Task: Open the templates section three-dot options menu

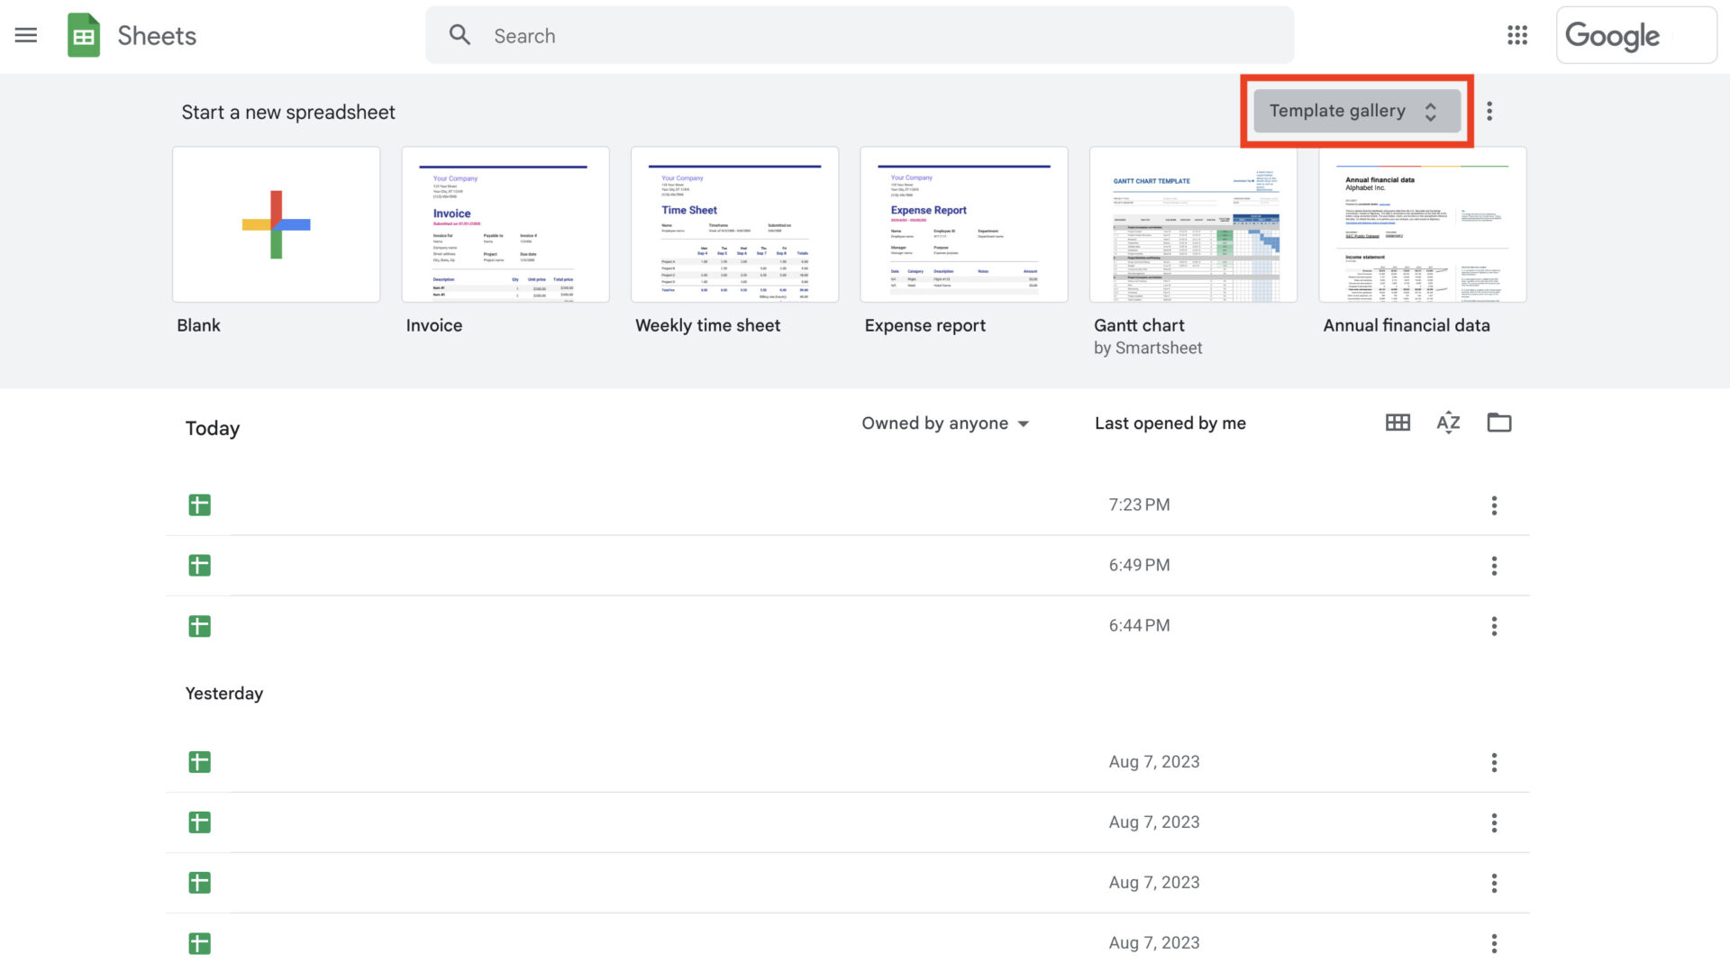Action: [1489, 110]
